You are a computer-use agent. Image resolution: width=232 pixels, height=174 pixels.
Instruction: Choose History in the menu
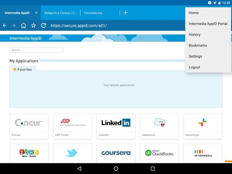pyautogui.click(x=194, y=34)
